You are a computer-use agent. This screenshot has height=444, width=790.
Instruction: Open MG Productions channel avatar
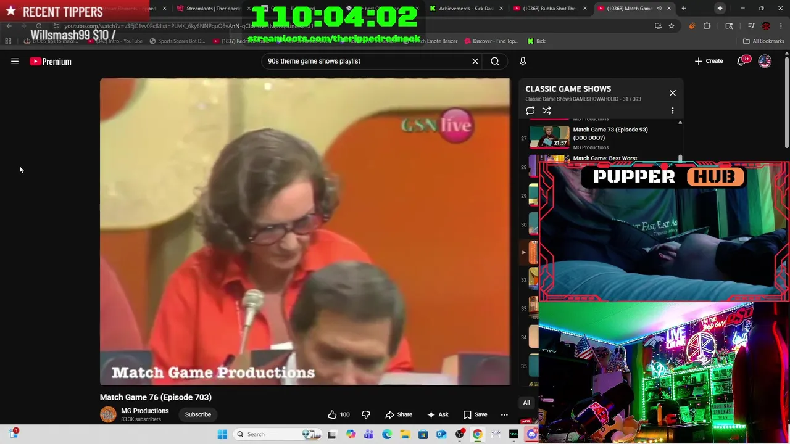pos(108,414)
